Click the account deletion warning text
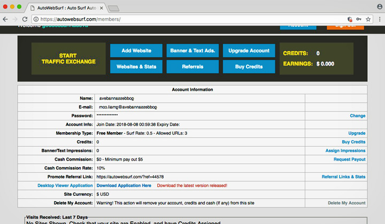The width and height of the screenshot is (385, 224). click(x=175, y=203)
